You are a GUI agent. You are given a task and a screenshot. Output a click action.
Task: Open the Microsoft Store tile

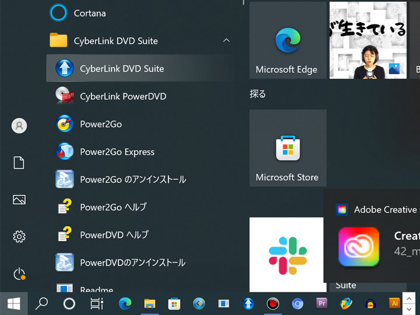[288, 148]
